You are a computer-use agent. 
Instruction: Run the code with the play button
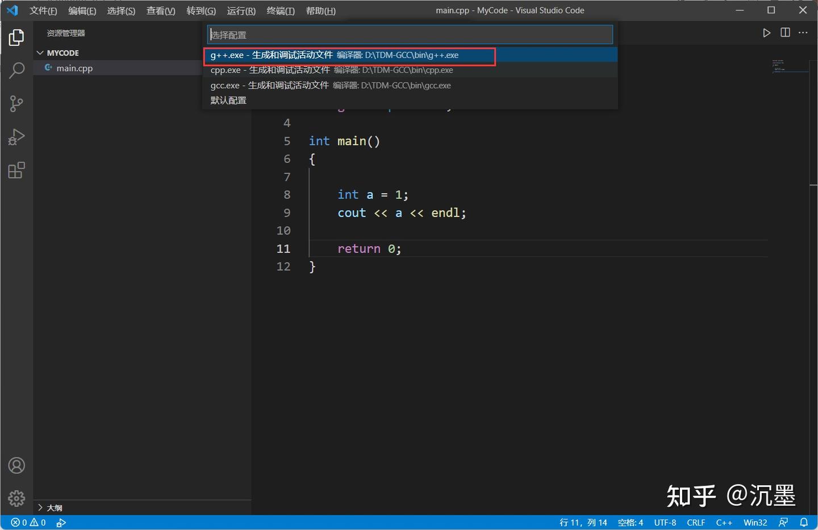point(766,32)
